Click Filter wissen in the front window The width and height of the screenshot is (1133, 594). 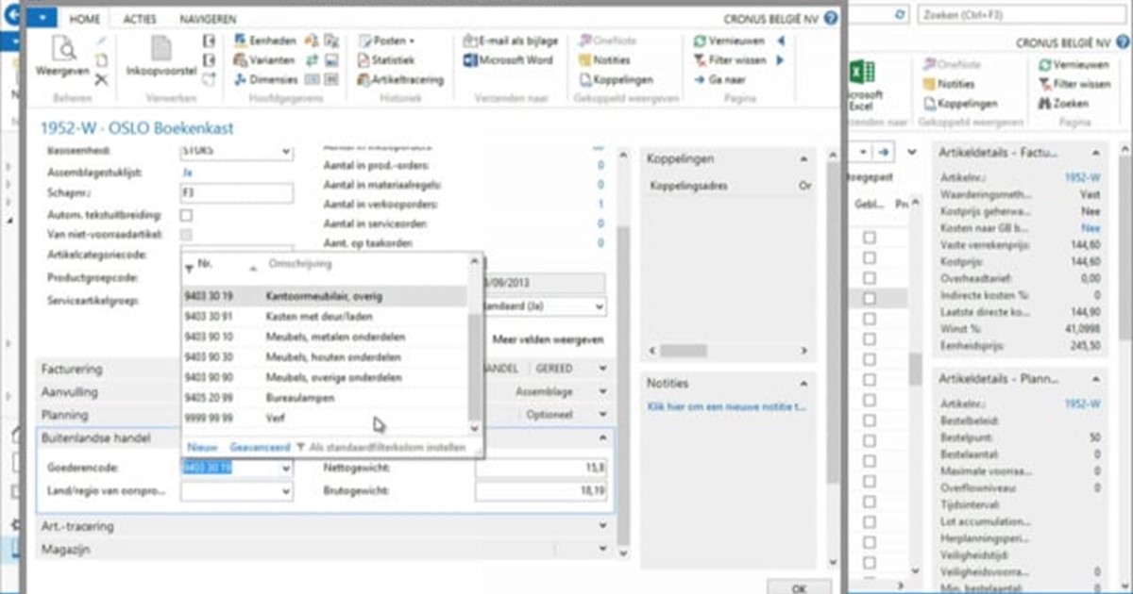pyautogui.click(x=730, y=60)
